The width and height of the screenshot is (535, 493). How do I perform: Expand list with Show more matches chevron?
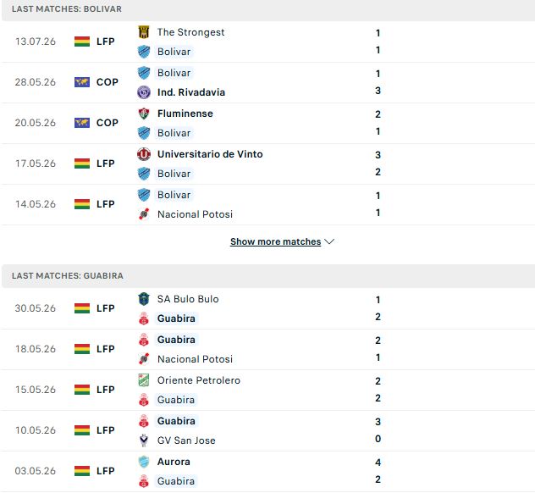[329, 241]
